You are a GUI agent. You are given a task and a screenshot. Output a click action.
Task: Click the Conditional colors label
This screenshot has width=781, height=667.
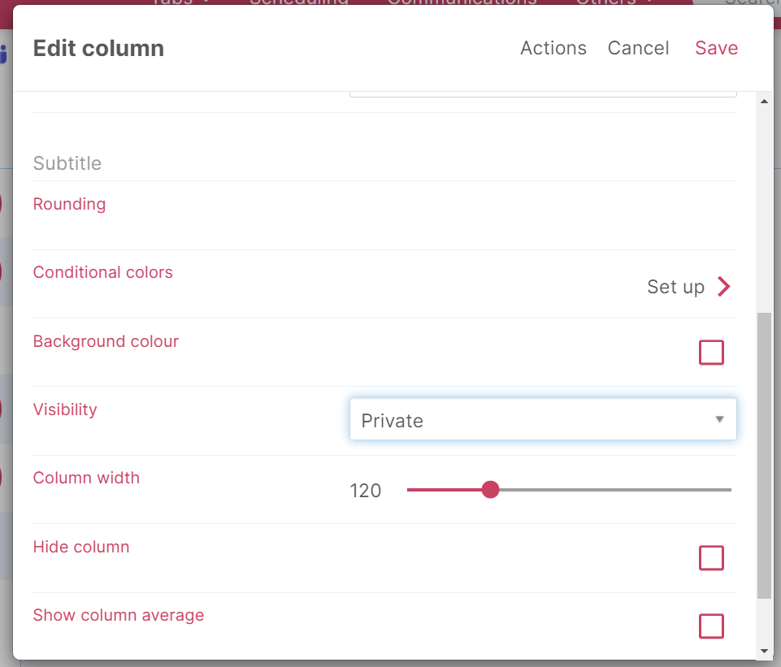pos(102,272)
